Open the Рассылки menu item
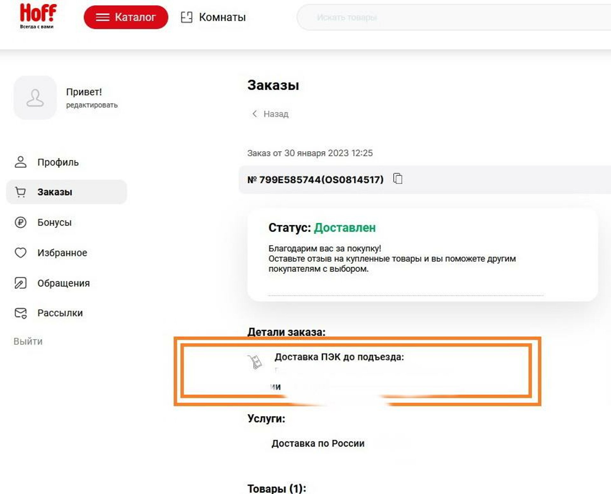This screenshot has width=611, height=494. (x=66, y=313)
